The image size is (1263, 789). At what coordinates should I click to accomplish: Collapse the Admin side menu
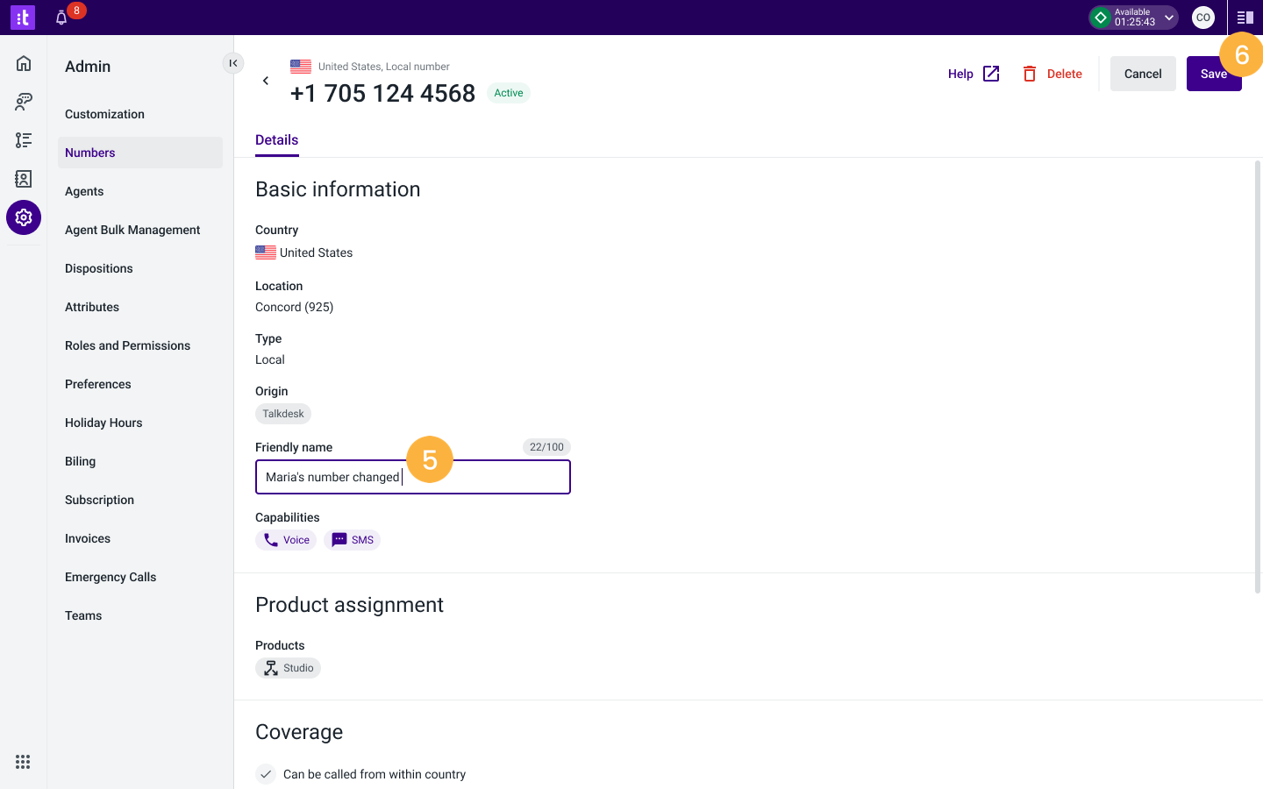233,63
